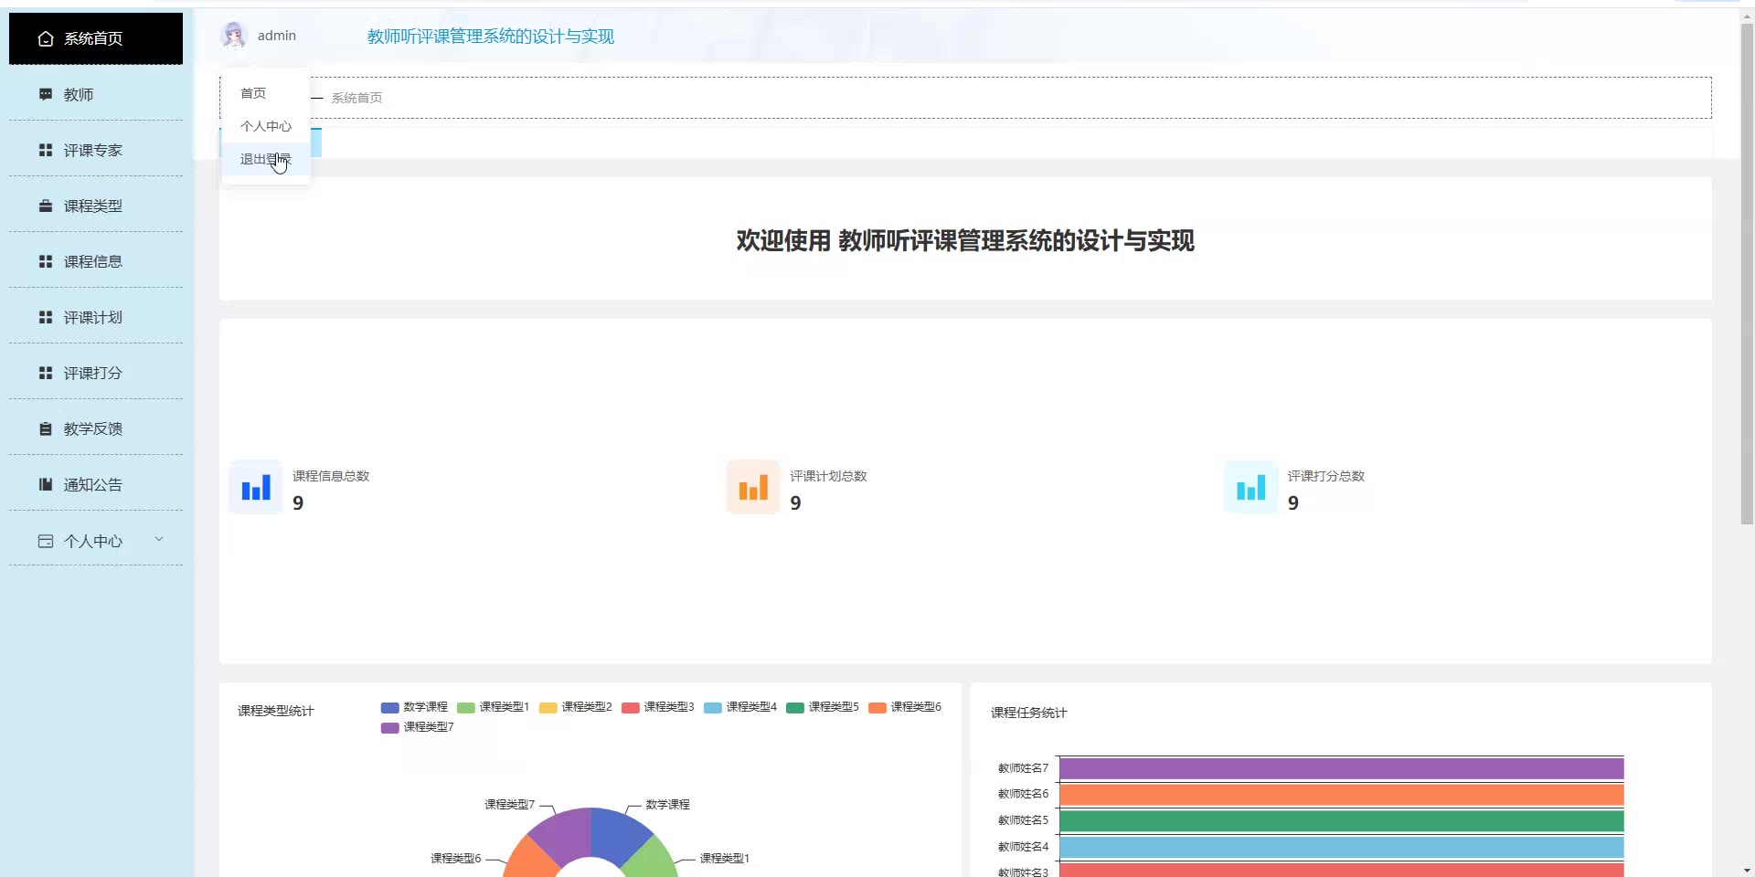The height and width of the screenshot is (877, 1755).
Task: Choose 个人中心 from the user dropdown
Action: point(265,126)
